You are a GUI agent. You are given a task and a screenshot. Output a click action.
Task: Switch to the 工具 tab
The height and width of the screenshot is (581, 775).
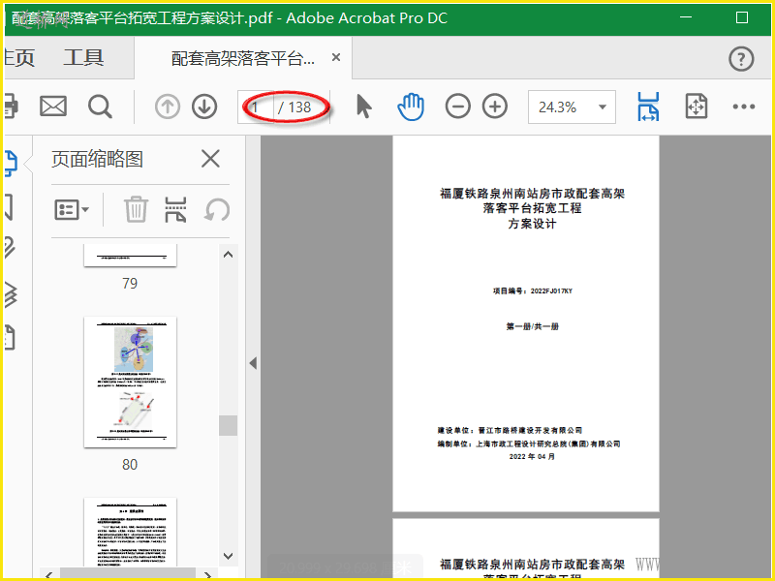[83, 58]
